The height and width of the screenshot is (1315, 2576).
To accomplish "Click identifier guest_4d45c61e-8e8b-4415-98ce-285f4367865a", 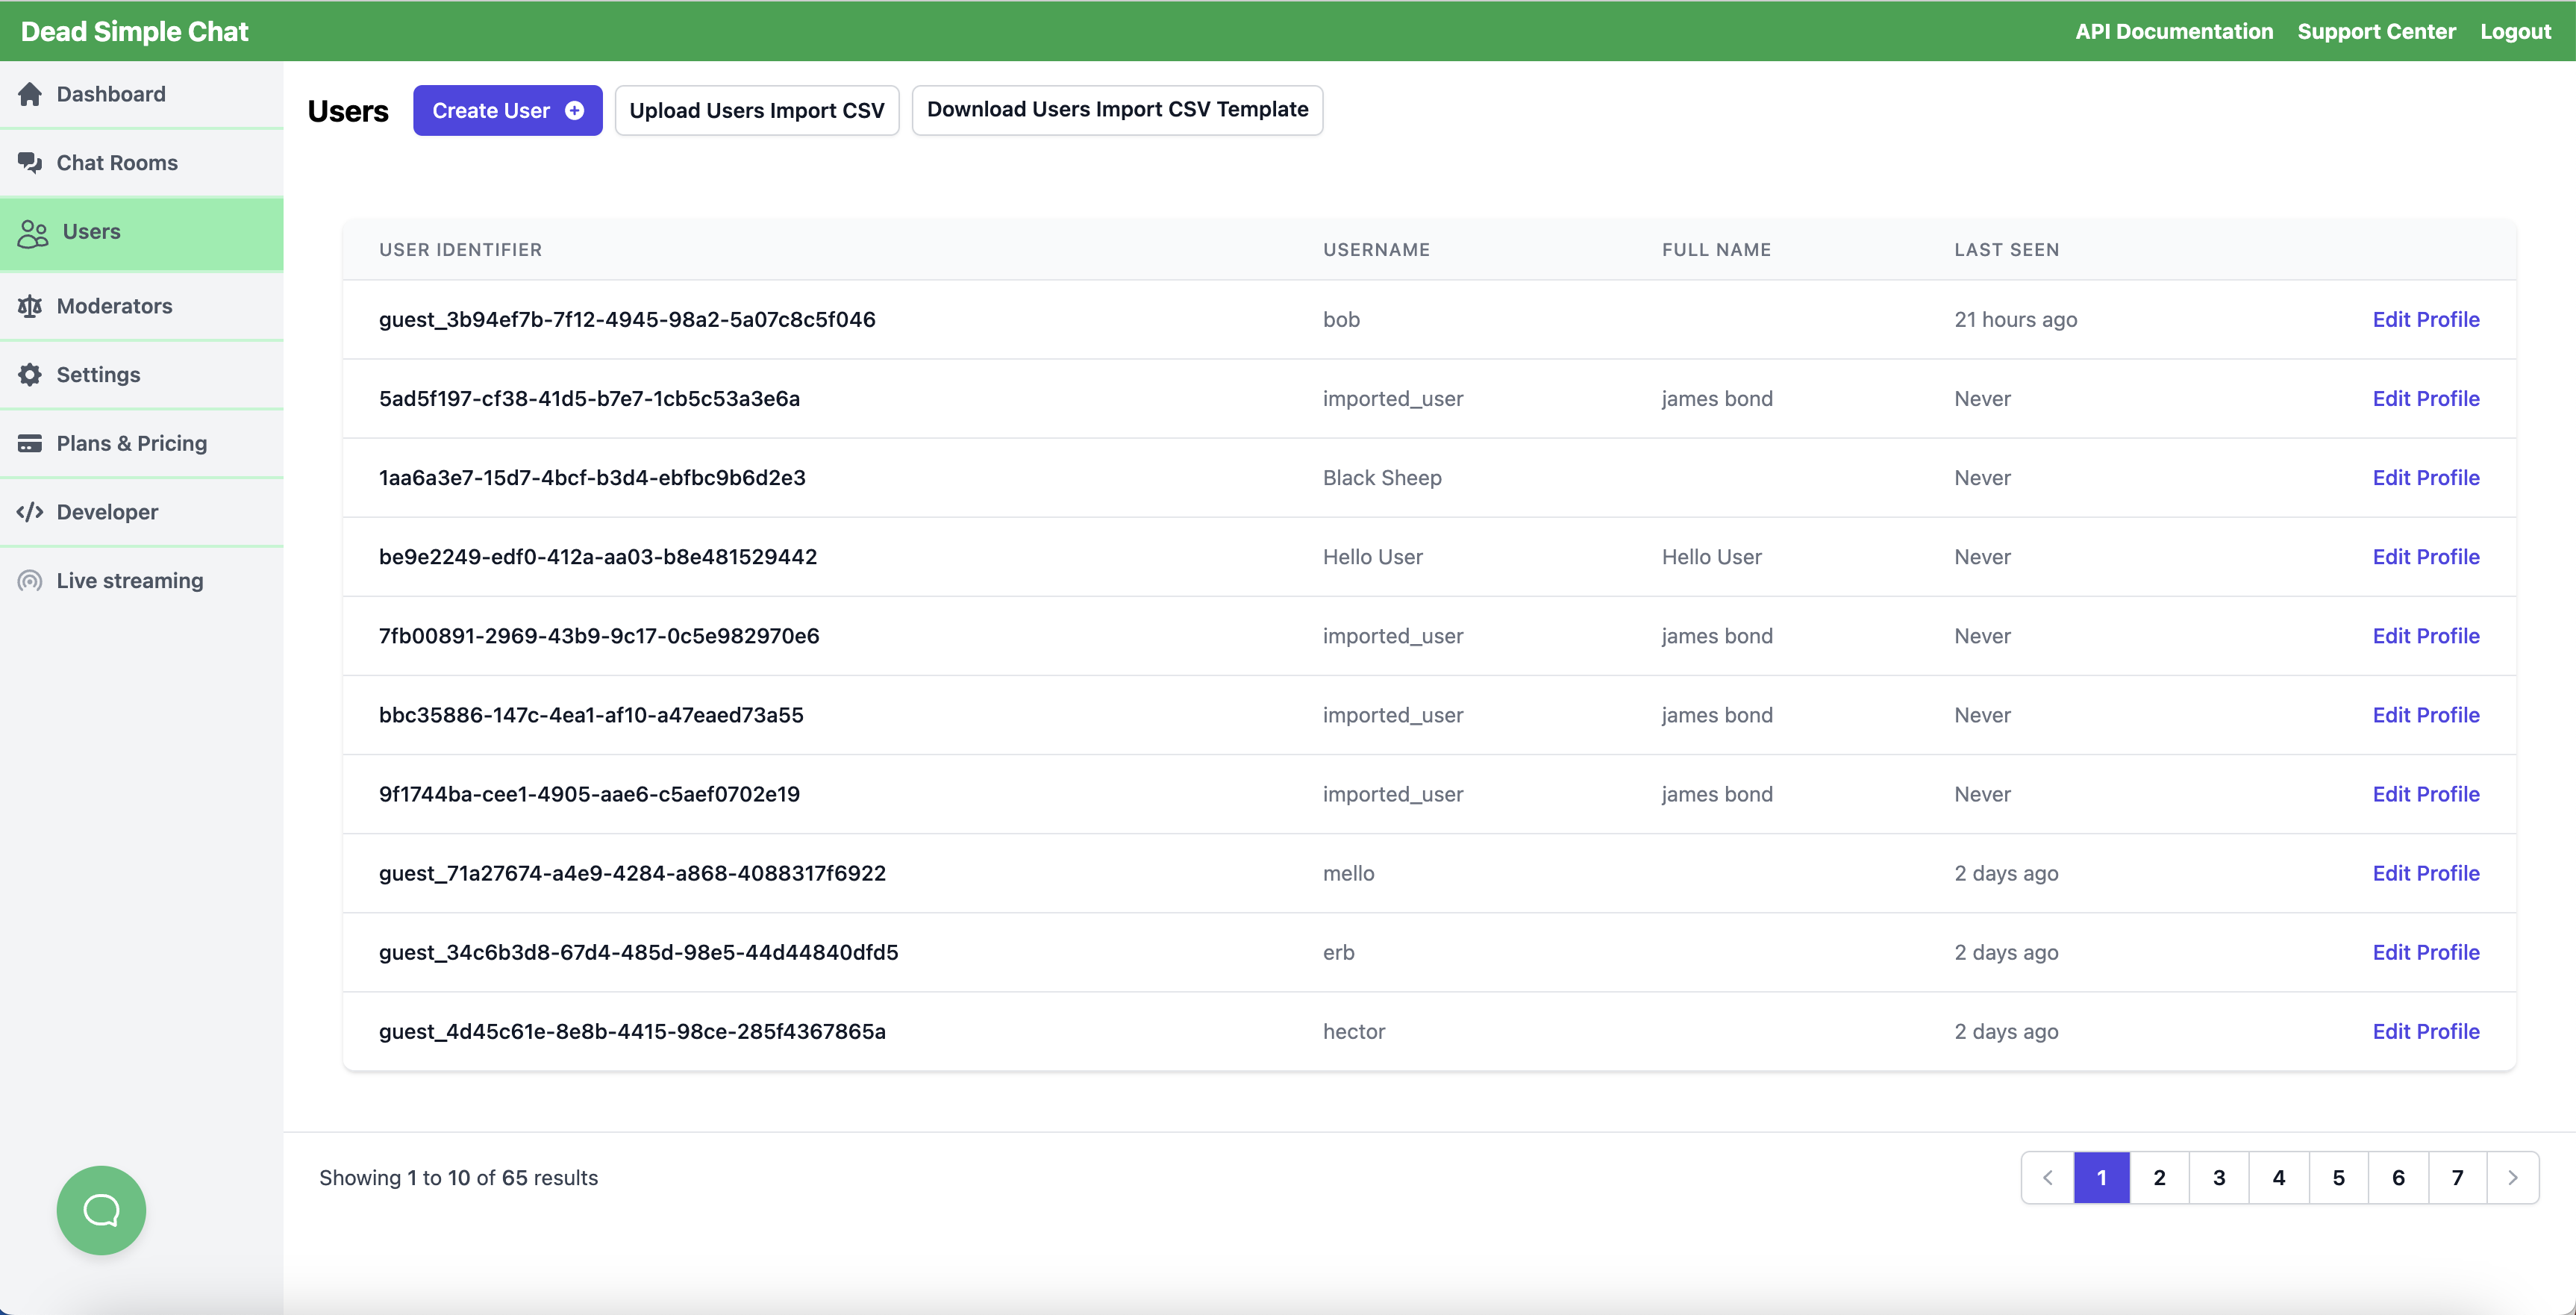I will click(632, 1032).
